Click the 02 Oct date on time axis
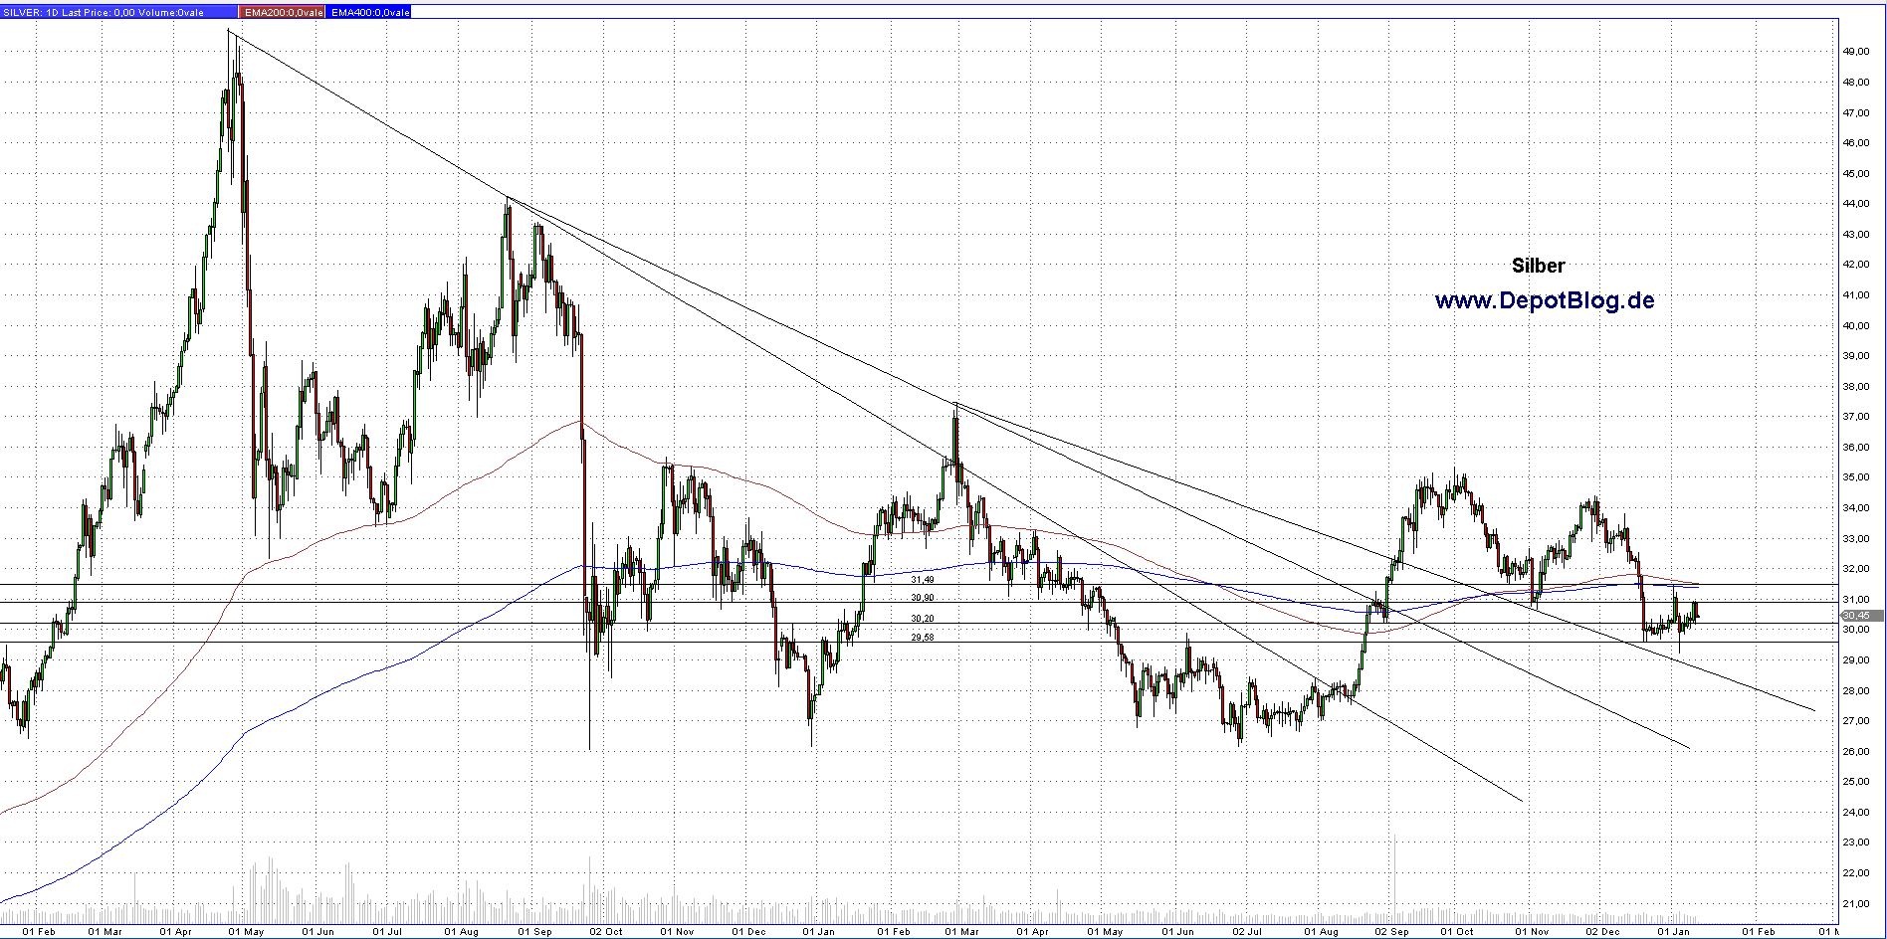1887x939 pixels. (605, 932)
